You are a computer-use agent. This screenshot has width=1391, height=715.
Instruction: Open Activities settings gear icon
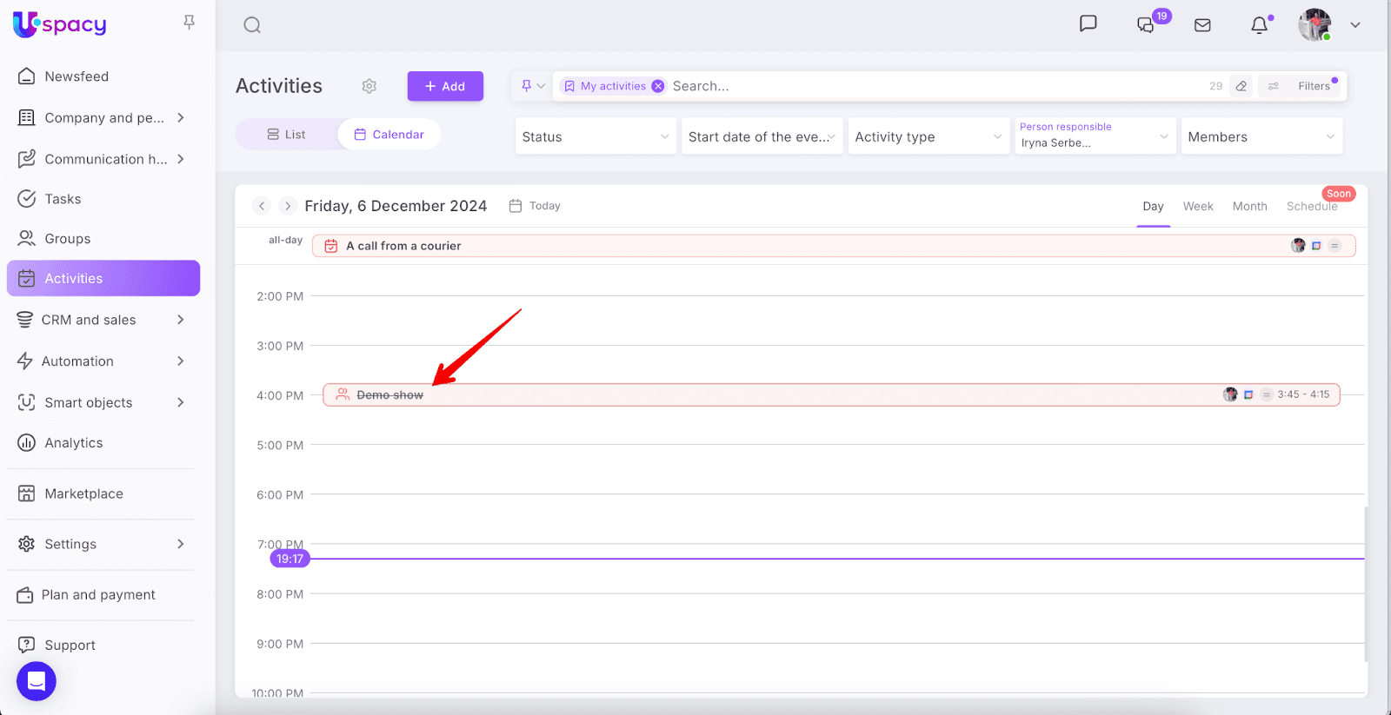coord(369,86)
